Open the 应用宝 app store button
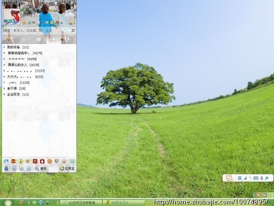 pyautogui.click(x=67, y=169)
